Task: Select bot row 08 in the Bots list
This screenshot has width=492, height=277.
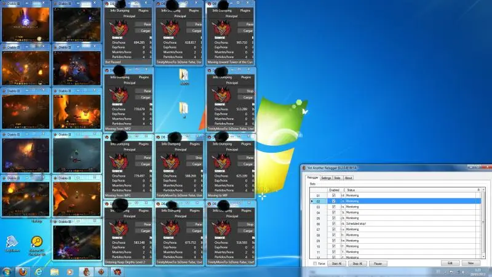Action: pos(395,235)
